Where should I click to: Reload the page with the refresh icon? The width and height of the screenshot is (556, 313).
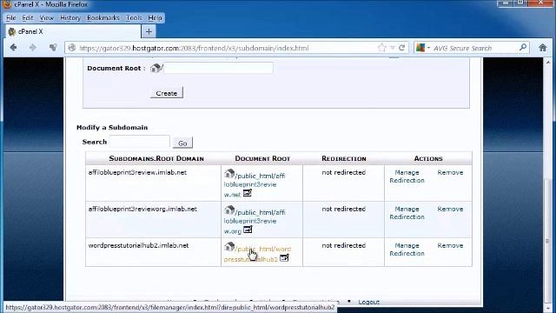[x=401, y=48]
